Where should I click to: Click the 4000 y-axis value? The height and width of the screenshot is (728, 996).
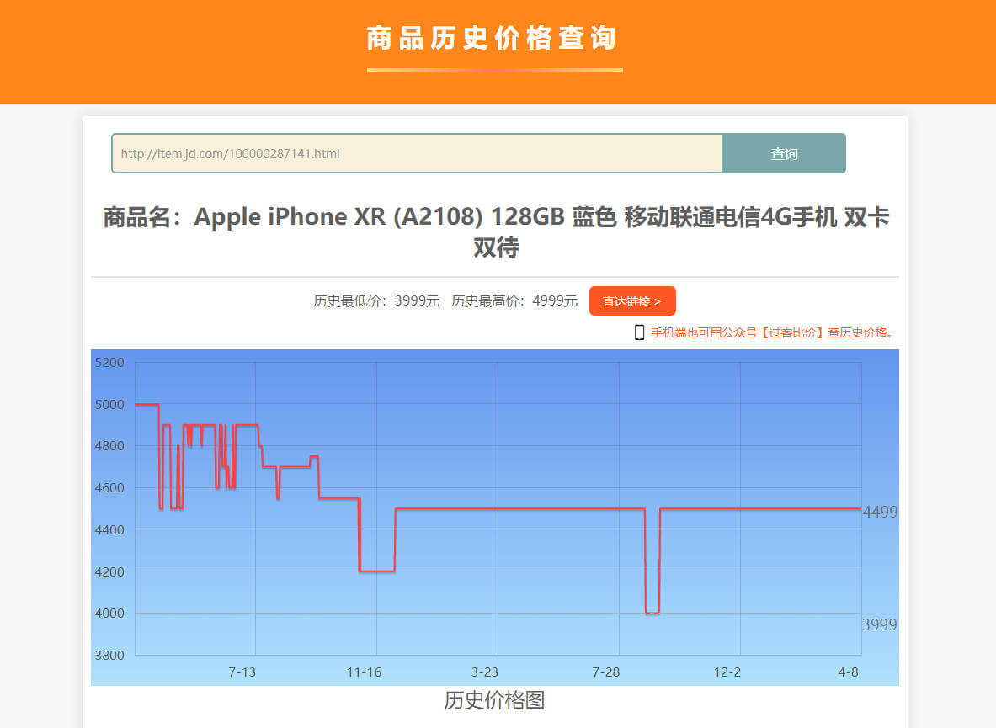click(109, 614)
